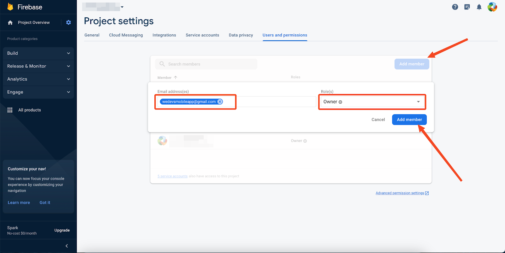Expand the Build category

(39, 53)
